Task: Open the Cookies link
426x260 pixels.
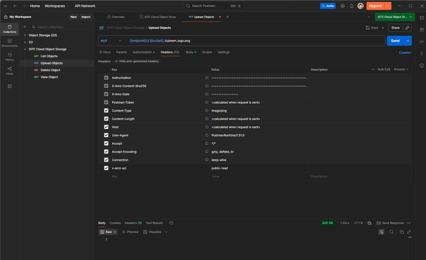Action: click(405, 53)
